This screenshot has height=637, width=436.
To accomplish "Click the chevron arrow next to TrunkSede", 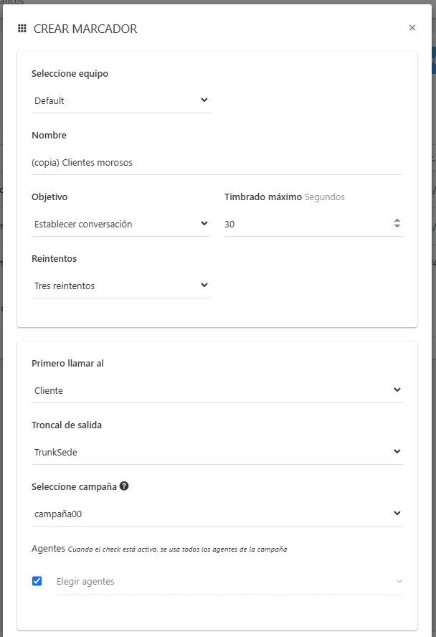I will pos(397,451).
